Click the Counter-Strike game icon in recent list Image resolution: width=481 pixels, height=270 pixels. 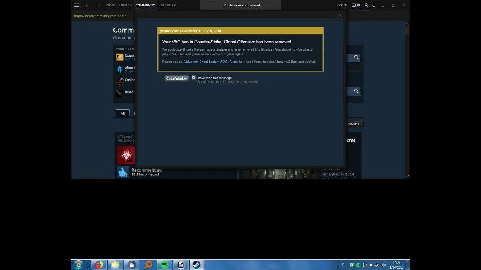coord(119,57)
